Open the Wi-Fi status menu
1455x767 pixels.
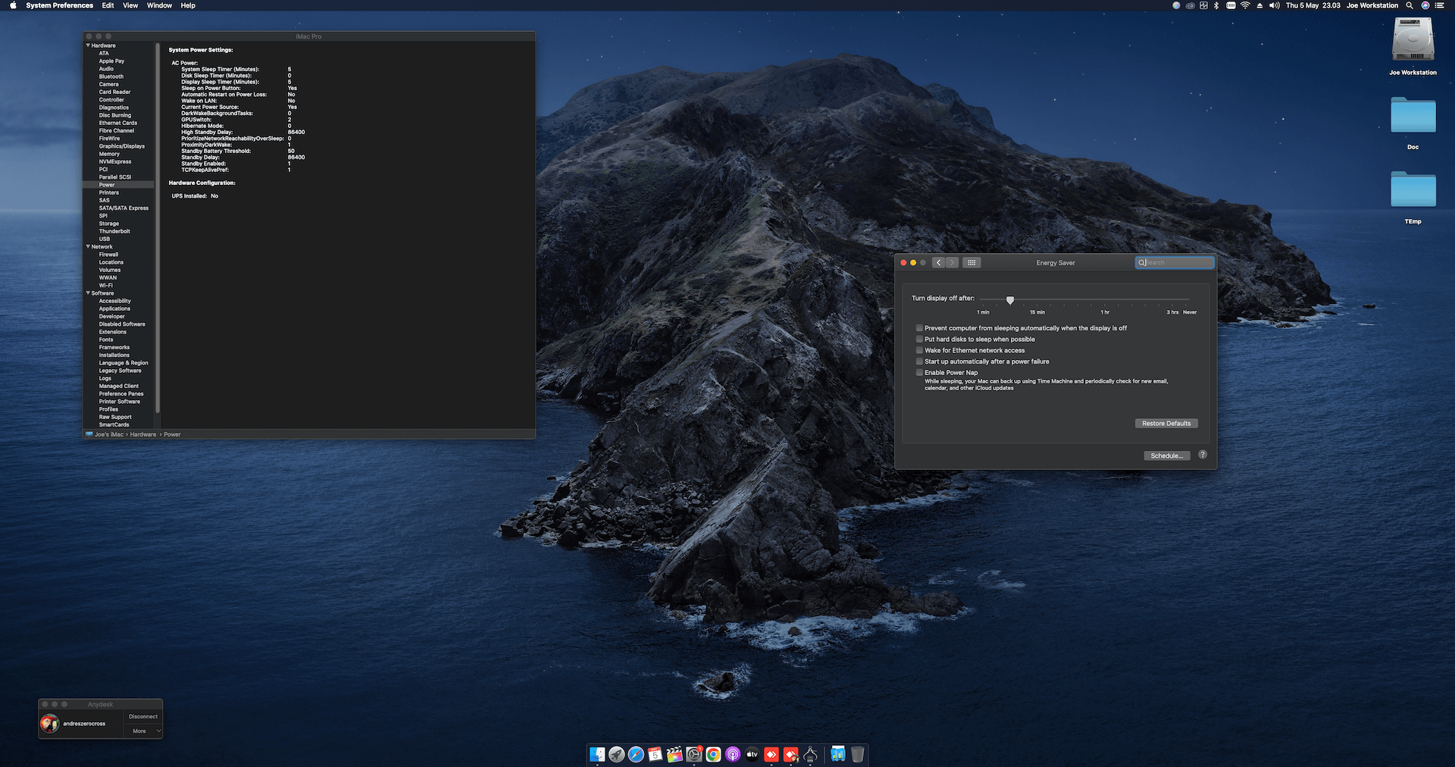[x=1245, y=5]
